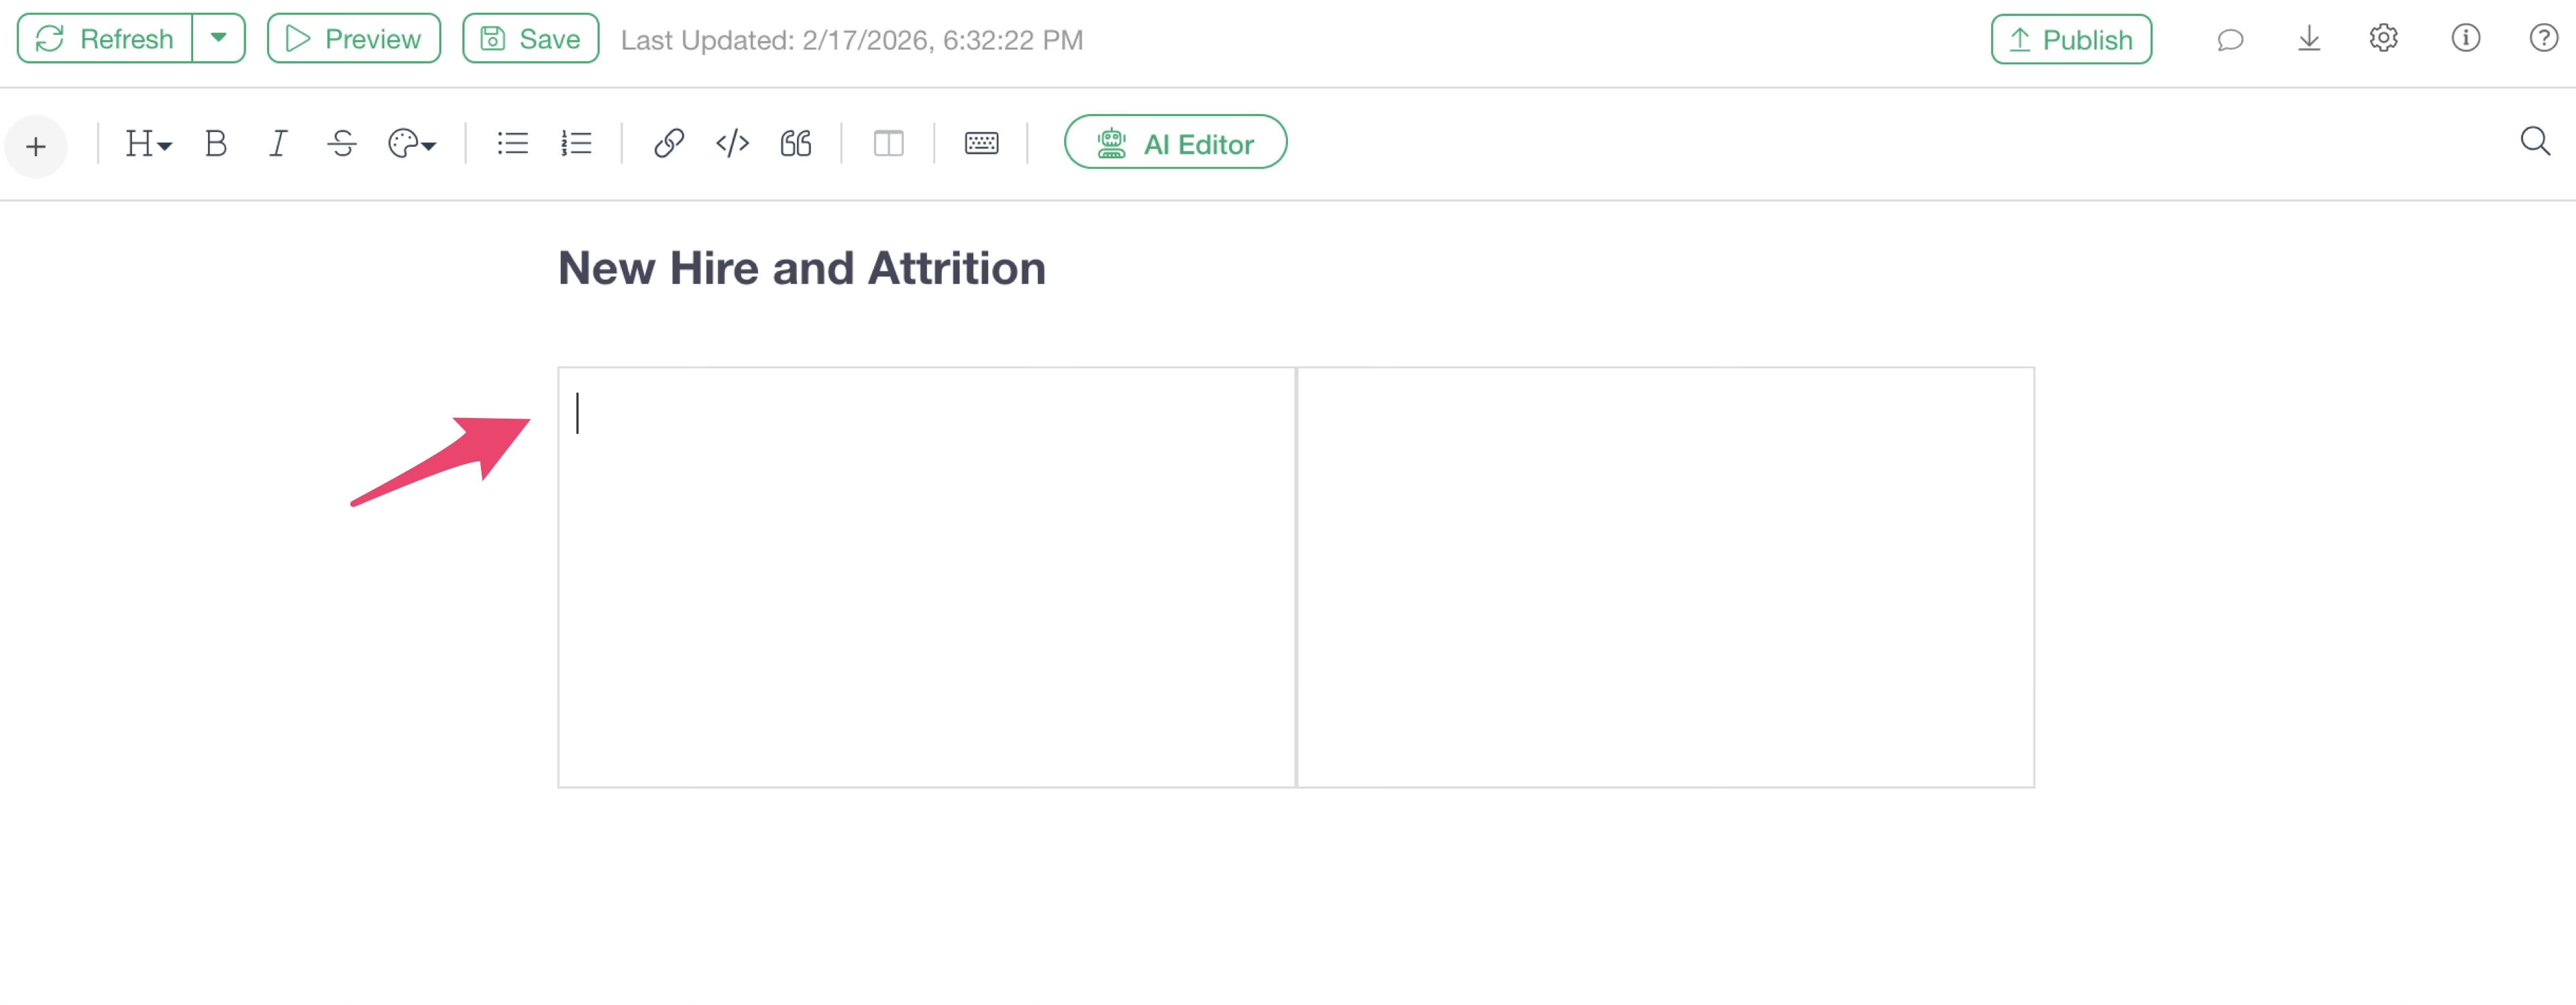Insert a block quote

click(x=796, y=144)
